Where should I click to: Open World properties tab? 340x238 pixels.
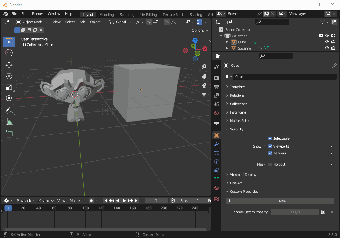216,113
